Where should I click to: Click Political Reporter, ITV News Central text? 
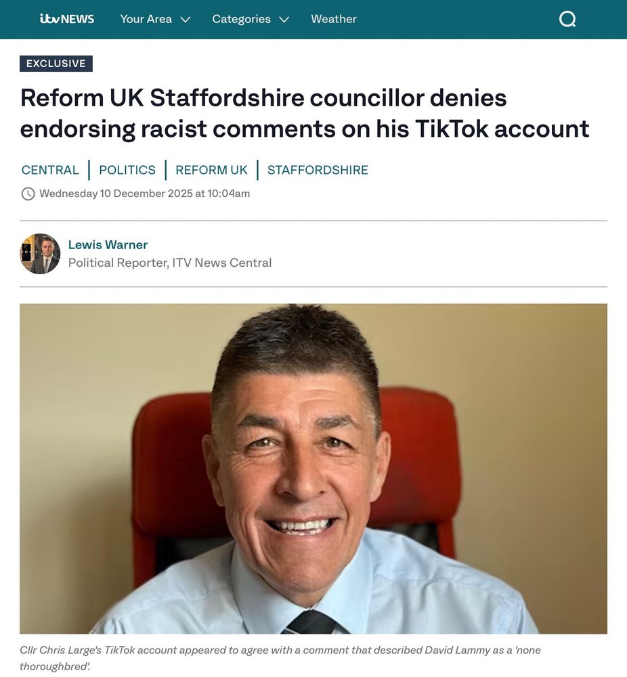pyautogui.click(x=170, y=263)
